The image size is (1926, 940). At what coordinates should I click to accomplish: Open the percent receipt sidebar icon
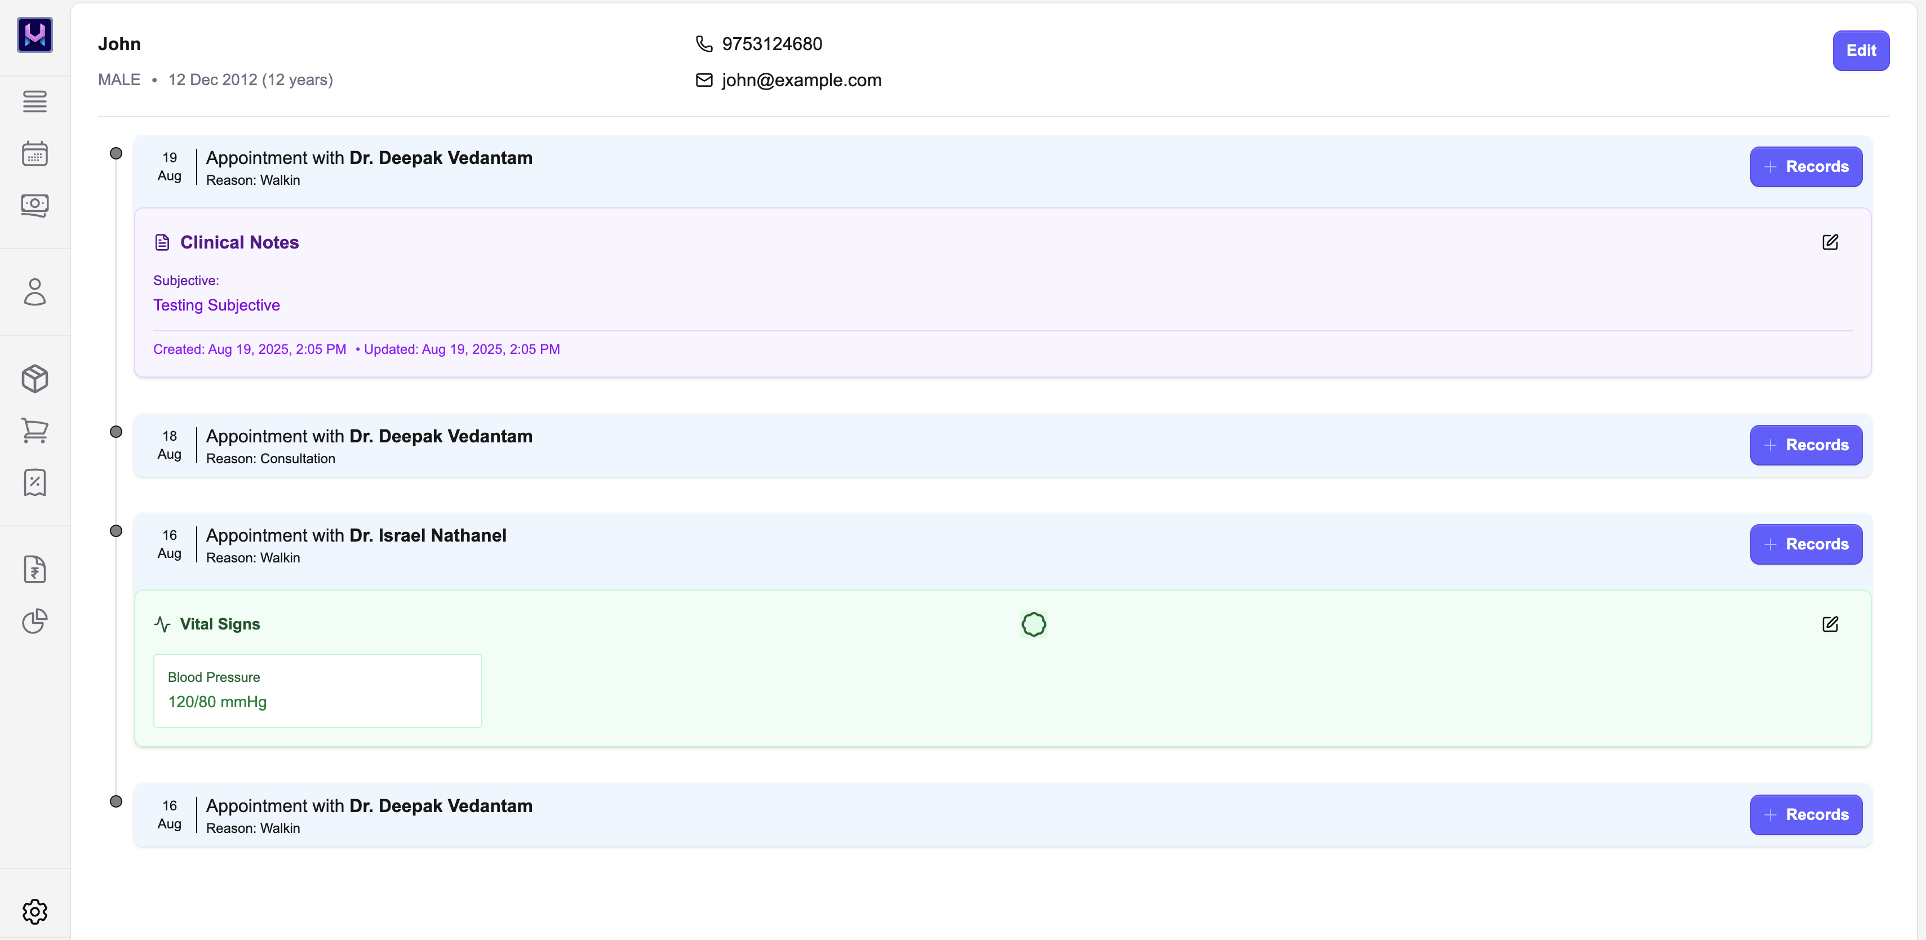pos(34,482)
